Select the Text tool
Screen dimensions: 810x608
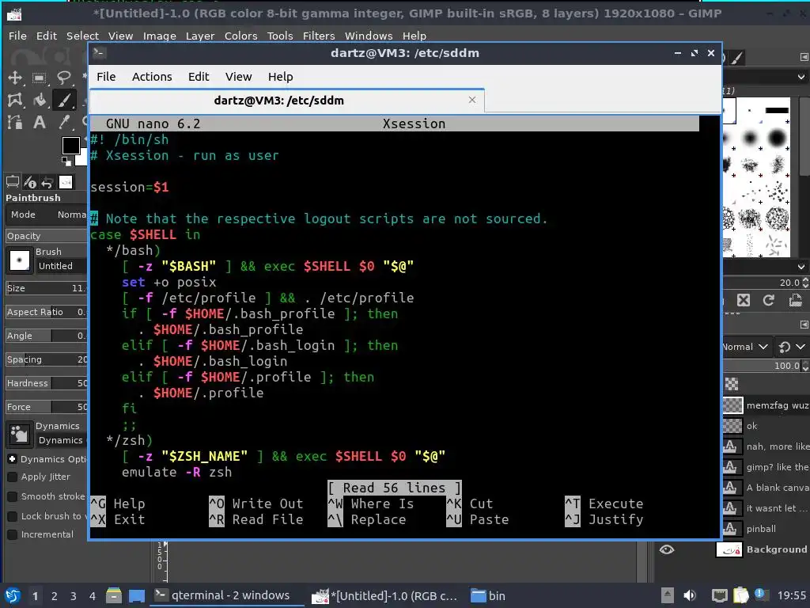40,122
